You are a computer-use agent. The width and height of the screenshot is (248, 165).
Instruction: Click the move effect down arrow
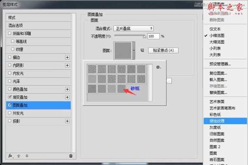pyautogui.click(x=27, y=156)
